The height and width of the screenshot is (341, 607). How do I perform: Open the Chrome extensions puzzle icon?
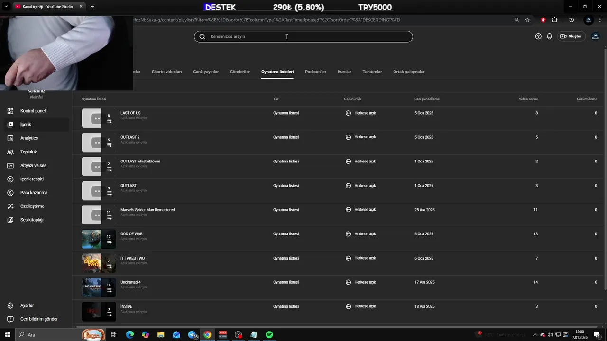point(555,20)
